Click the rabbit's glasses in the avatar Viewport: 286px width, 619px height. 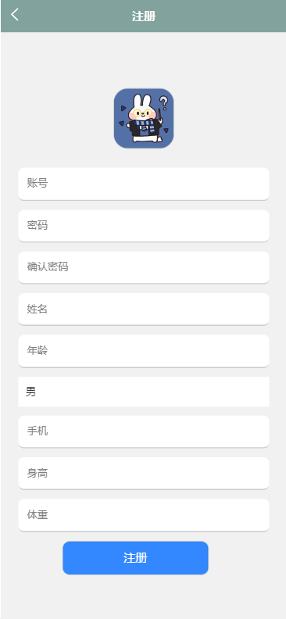(x=141, y=113)
